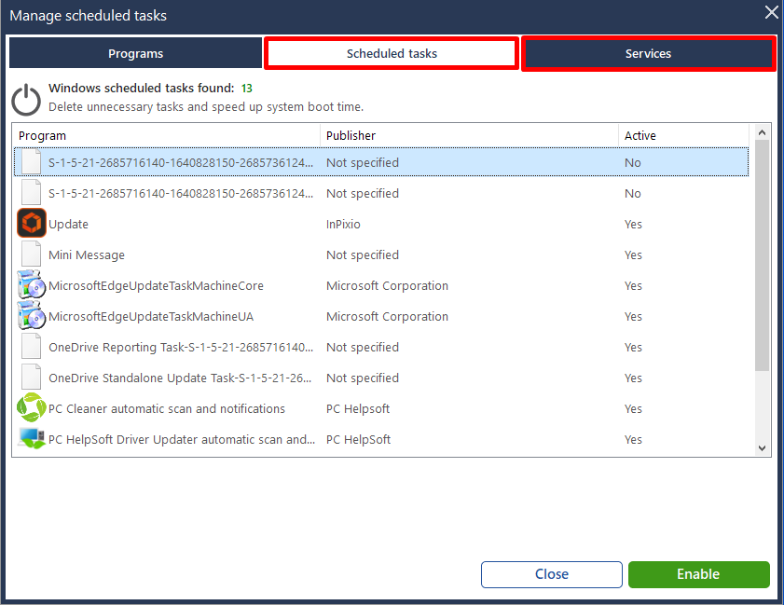784x605 pixels.
Task: Click "Yes" in the OneDrive Standalone Update row
Action: 633,378
